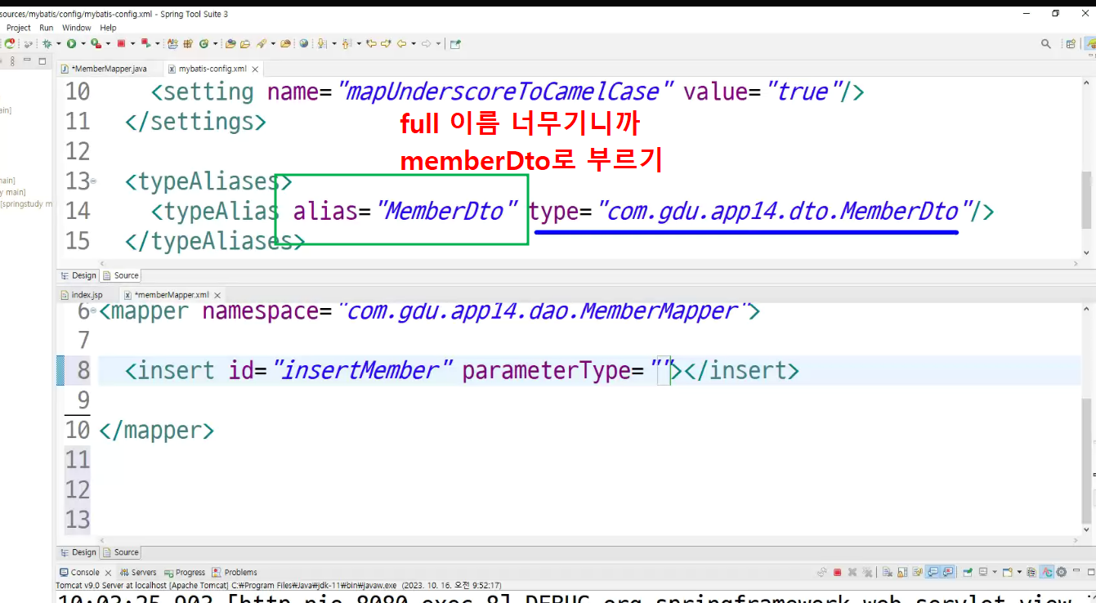Viewport: 1096px width, 603px height.
Task: Jump to last edit location
Action: [371, 43]
